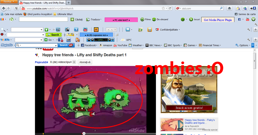Open the Magentic logo menu
The height and width of the screenshot is (135, 258).
click(x=8, y=45)
